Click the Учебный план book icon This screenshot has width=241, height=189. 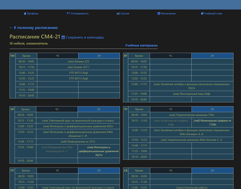pyautogui.click(x=202, y=13)
